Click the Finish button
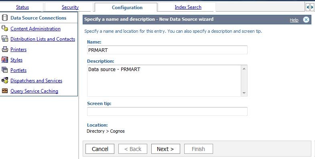315x159 pixels. (199, 149)
